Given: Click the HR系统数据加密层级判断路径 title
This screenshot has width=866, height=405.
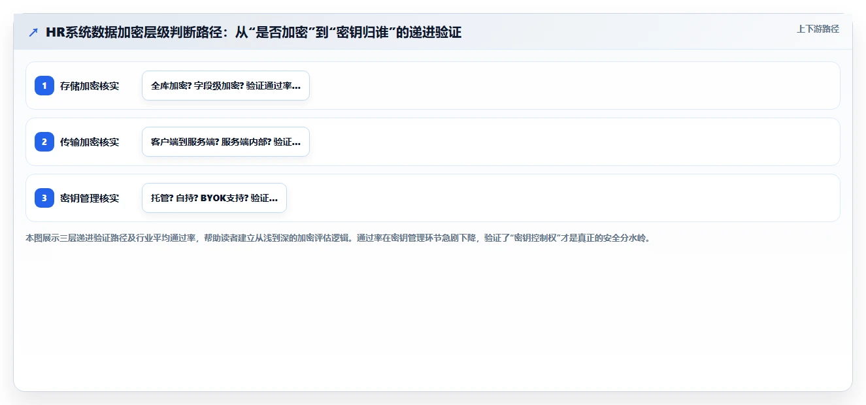Looking at the screenshot, I should pos(254,32).
